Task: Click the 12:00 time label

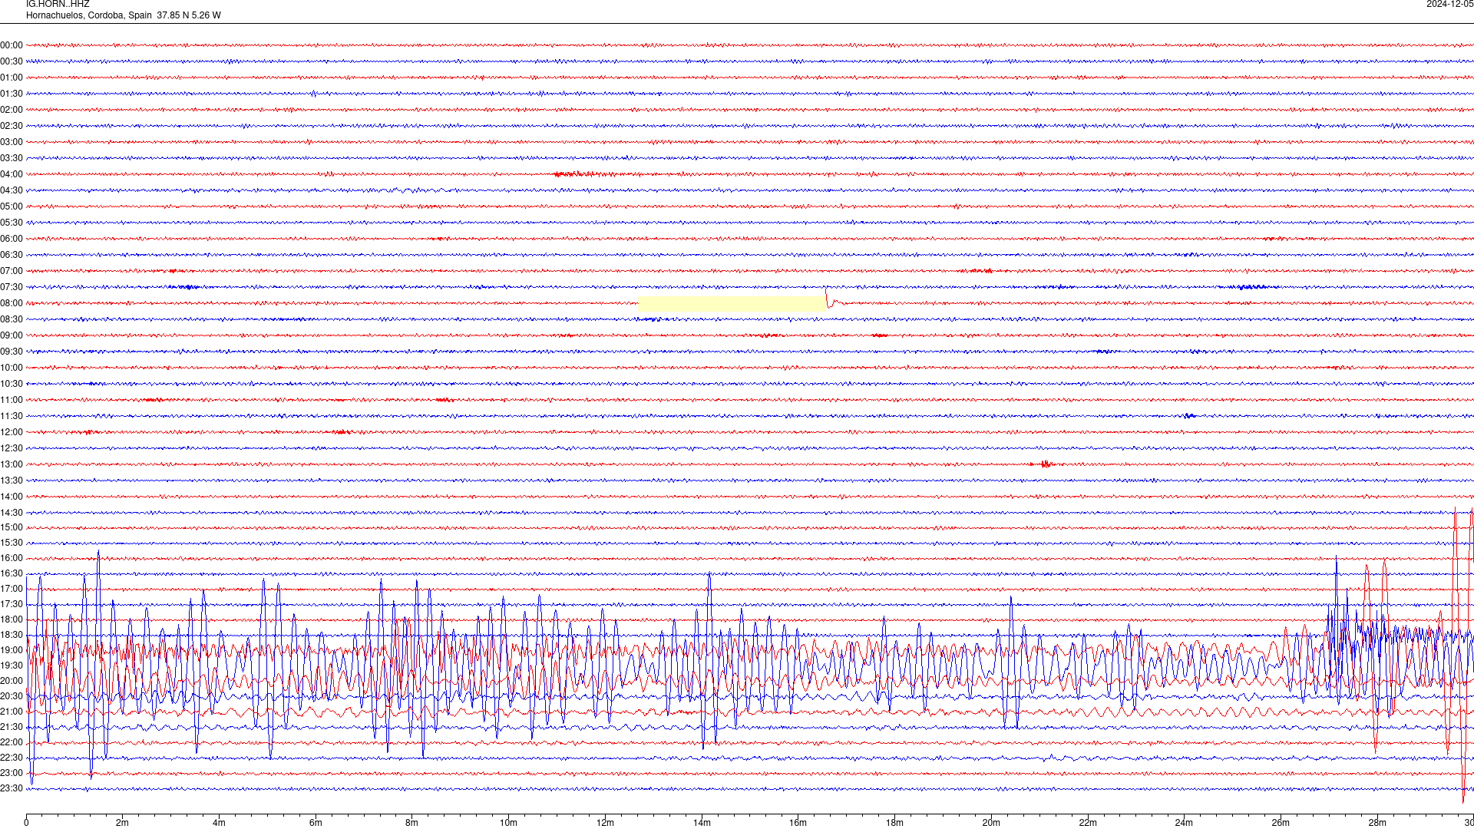Action: (x=12, y=432)
